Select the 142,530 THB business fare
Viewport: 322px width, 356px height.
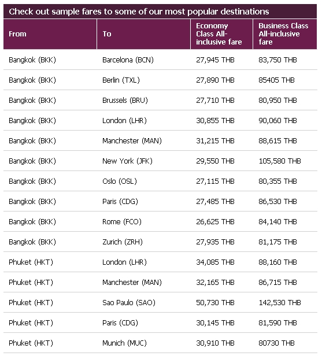pyautogui.click(x=280, y=302)
